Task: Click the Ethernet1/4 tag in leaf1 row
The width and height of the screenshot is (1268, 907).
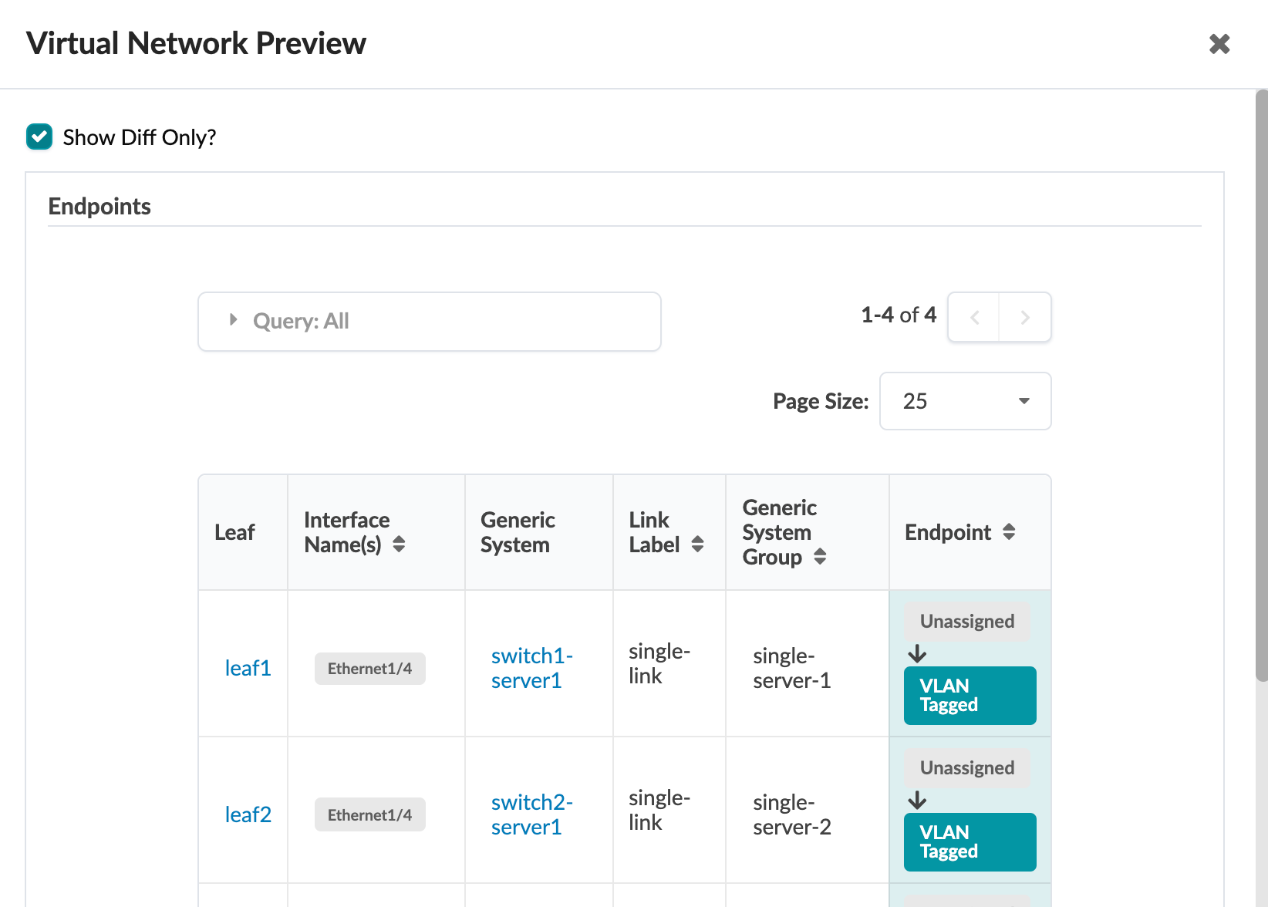Action: (x=369, y=669)
